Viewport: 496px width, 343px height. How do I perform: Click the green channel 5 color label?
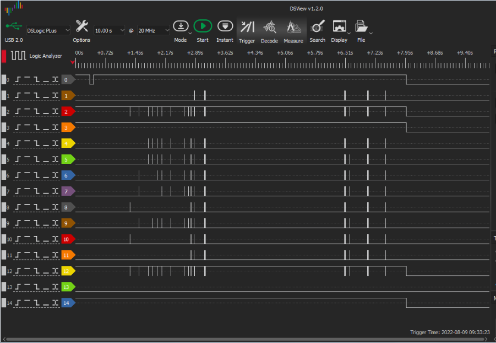coord(68,159)
